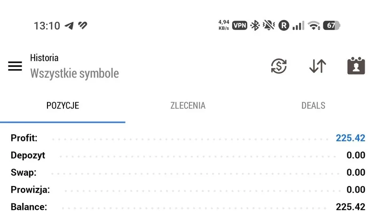Tap the Bluetooth status icon
The width and height of the screenshot is (376, 217).
[x=255, y=25]
